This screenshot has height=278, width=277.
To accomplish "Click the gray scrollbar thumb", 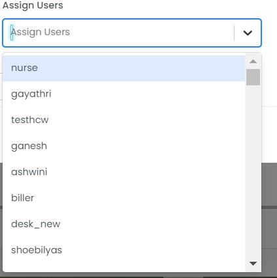I will pyautogui.click(x=253, y=77).
